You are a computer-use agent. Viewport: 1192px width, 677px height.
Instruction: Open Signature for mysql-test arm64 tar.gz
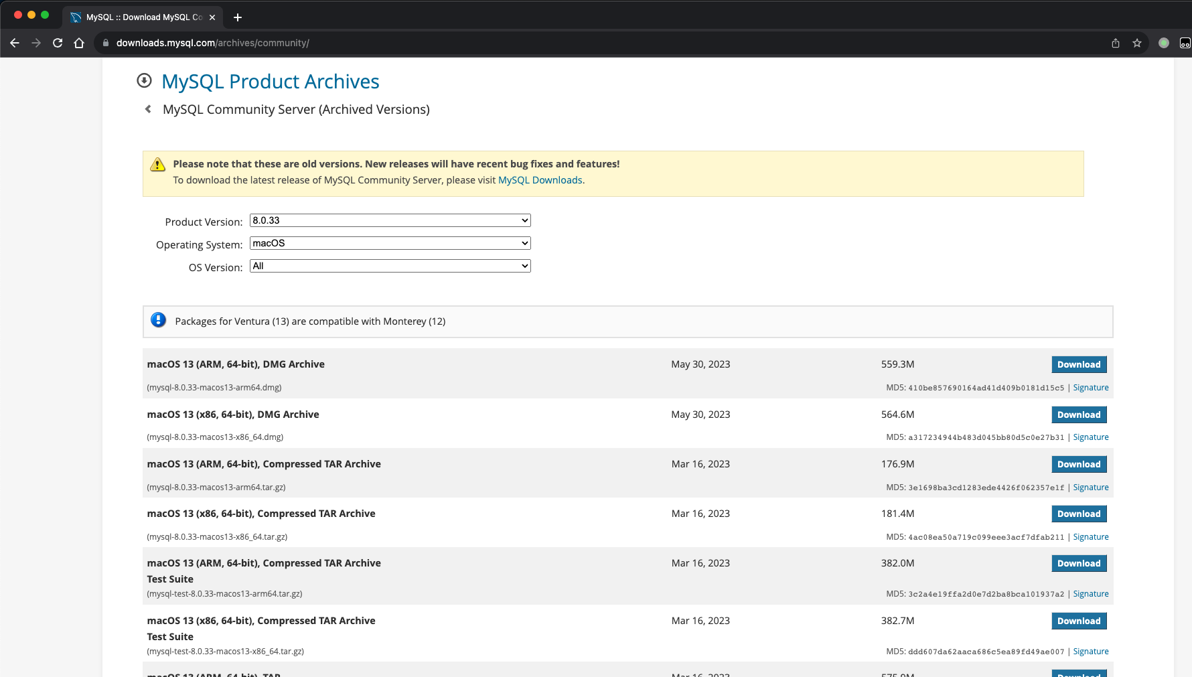pos(1091,594)
